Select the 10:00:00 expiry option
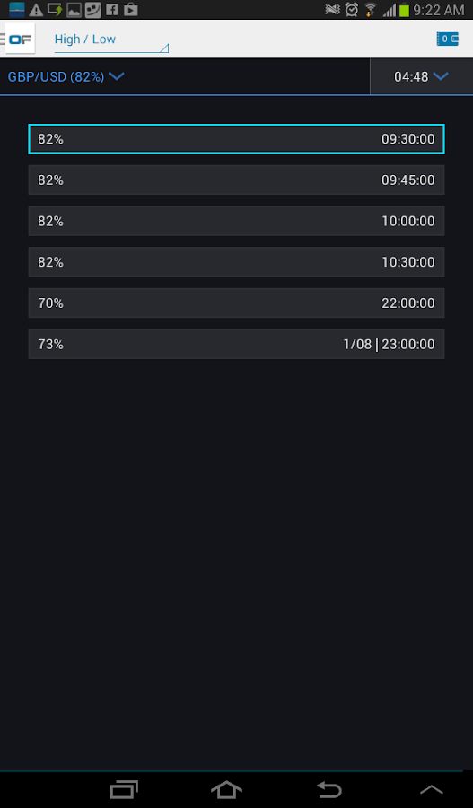This screenshot has width=473, height=808. pos(237,221)
